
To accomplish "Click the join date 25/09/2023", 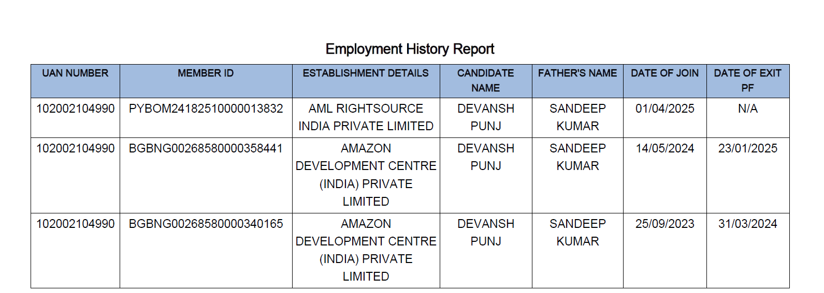I will coord(664,224).
